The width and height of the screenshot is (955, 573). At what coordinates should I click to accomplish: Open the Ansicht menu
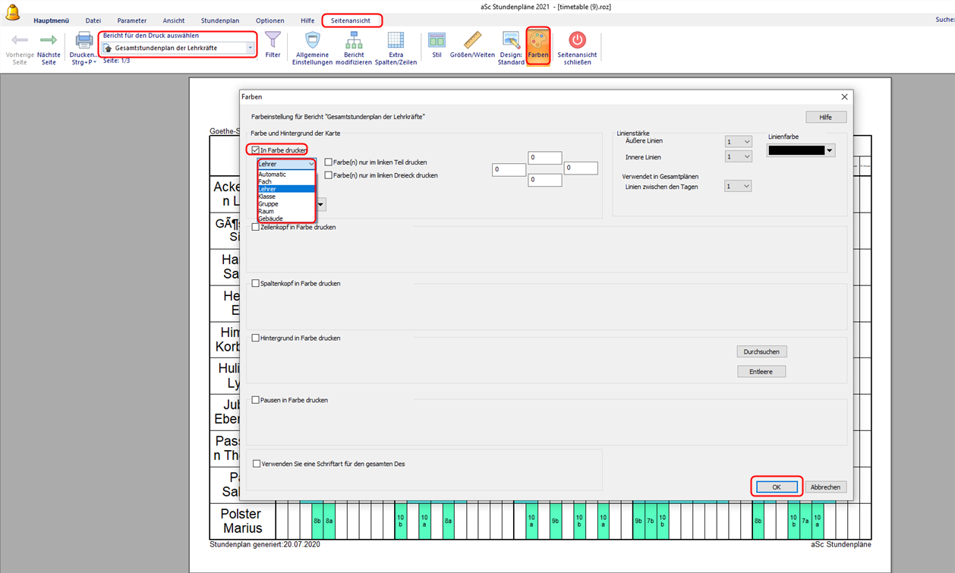click(x=174, y=20)
